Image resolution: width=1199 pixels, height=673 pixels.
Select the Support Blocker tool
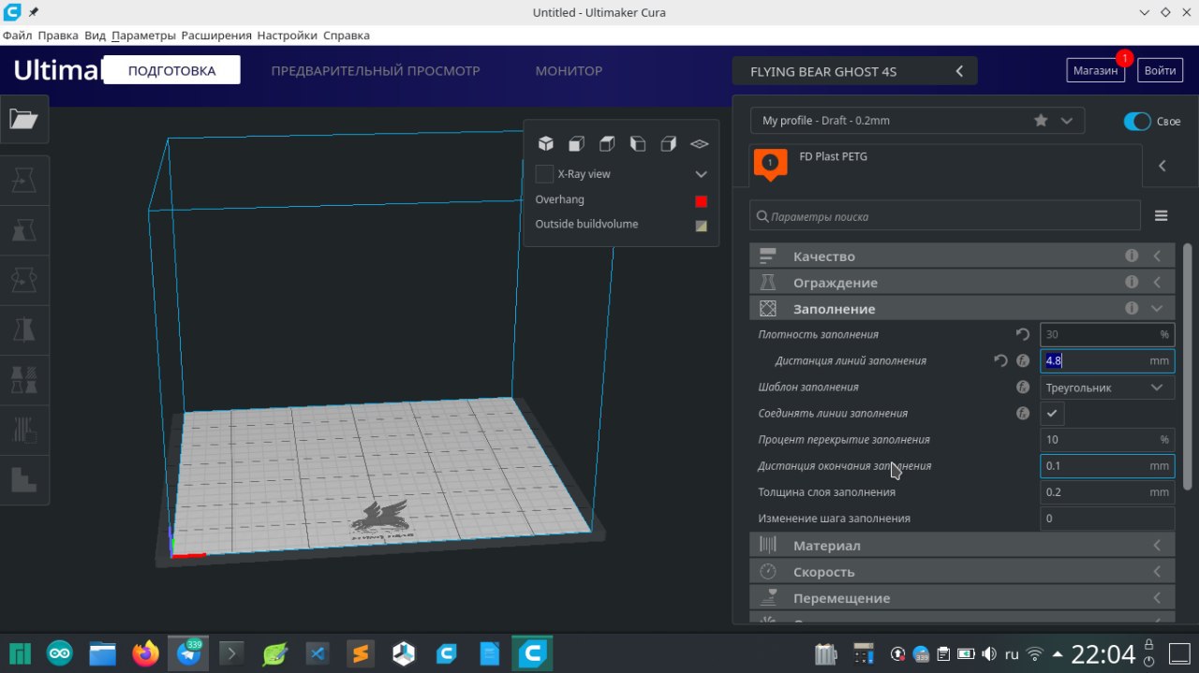(23, 430)
